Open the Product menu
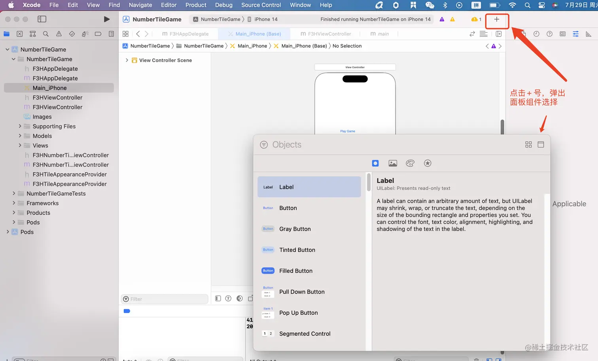598x361 pixels. tap(196, 5)
